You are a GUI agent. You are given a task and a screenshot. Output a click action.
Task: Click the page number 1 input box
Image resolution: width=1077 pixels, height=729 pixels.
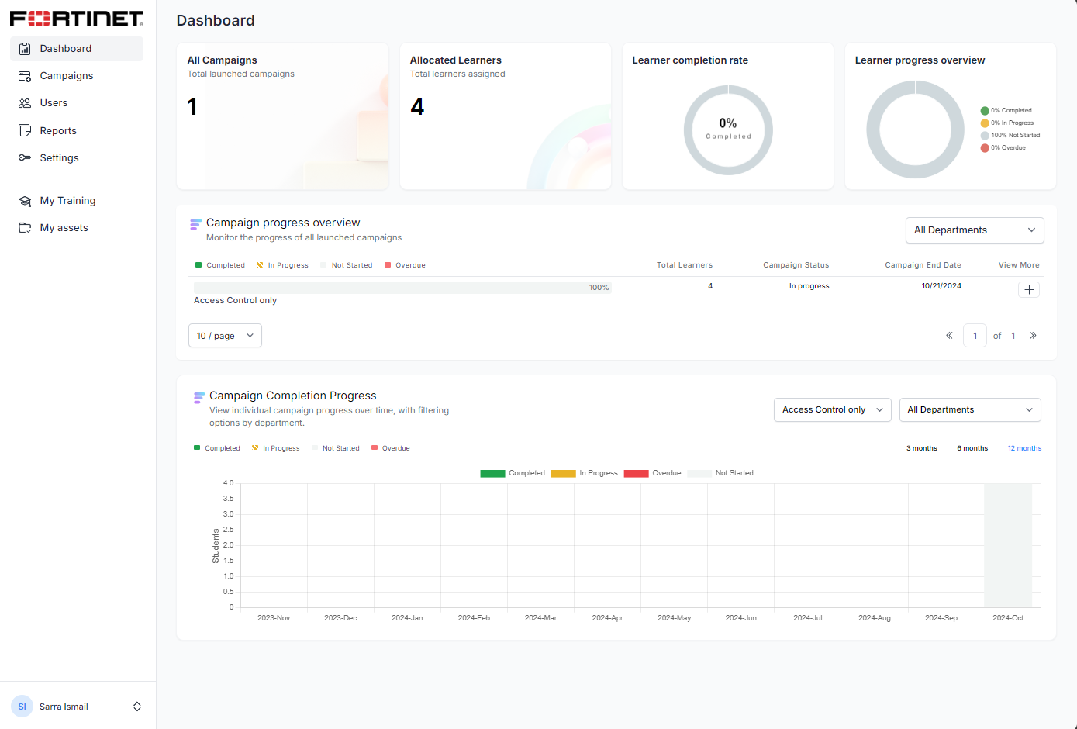pos(975,335)
